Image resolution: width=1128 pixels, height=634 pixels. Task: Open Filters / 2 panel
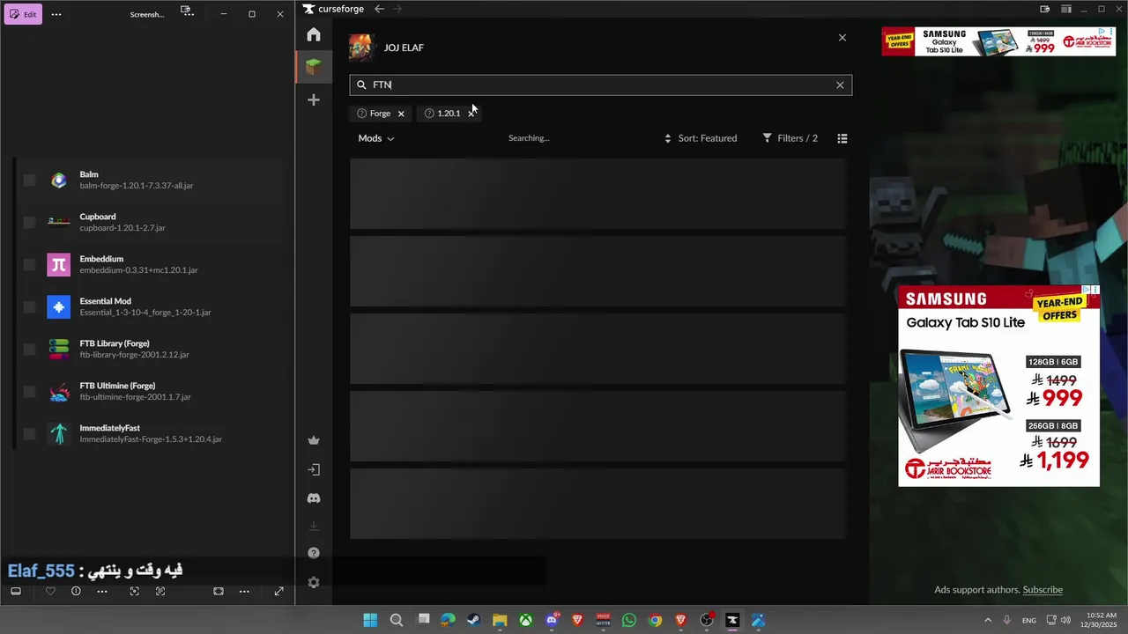[790, 138]
